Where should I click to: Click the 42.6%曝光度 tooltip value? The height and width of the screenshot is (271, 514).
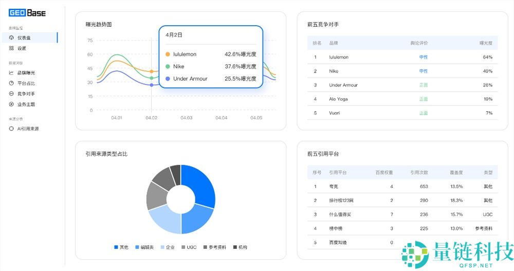click(240, 54)
